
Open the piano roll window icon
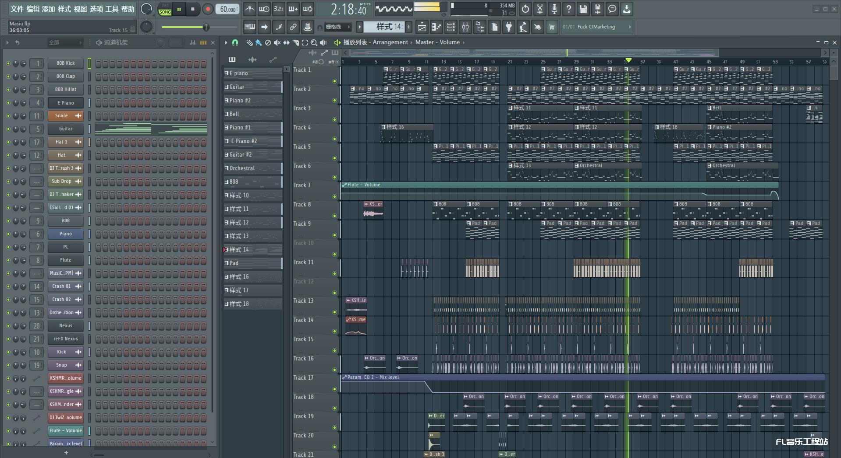[x=436, y=27]
